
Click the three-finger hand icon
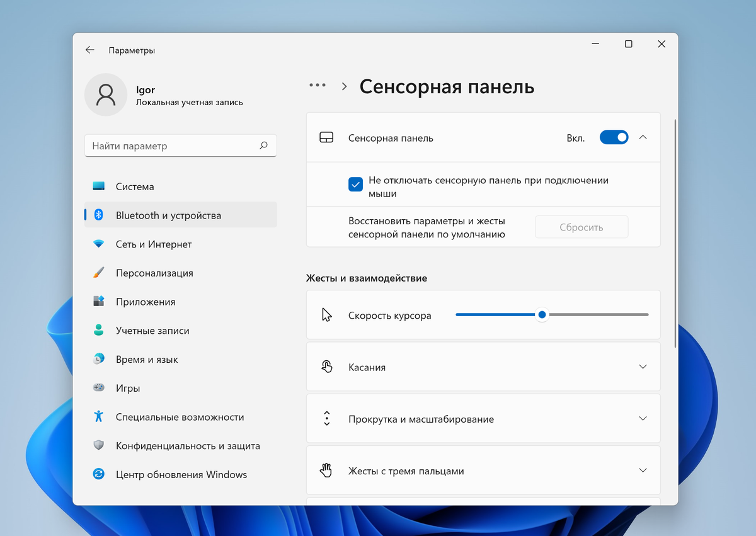pos(326,470)
